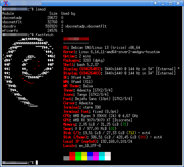The height and width of the screenshot is (167, 184).
Task: Pick the pure white color block
Action: (x=108, y=158)
